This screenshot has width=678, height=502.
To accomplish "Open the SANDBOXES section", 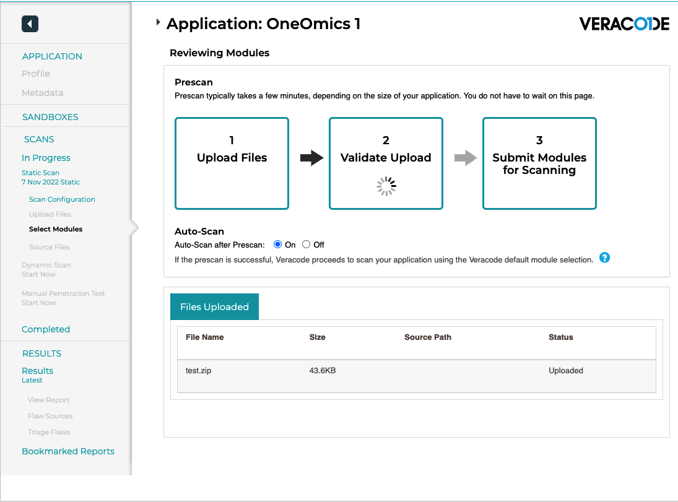I will coord(50,116).
